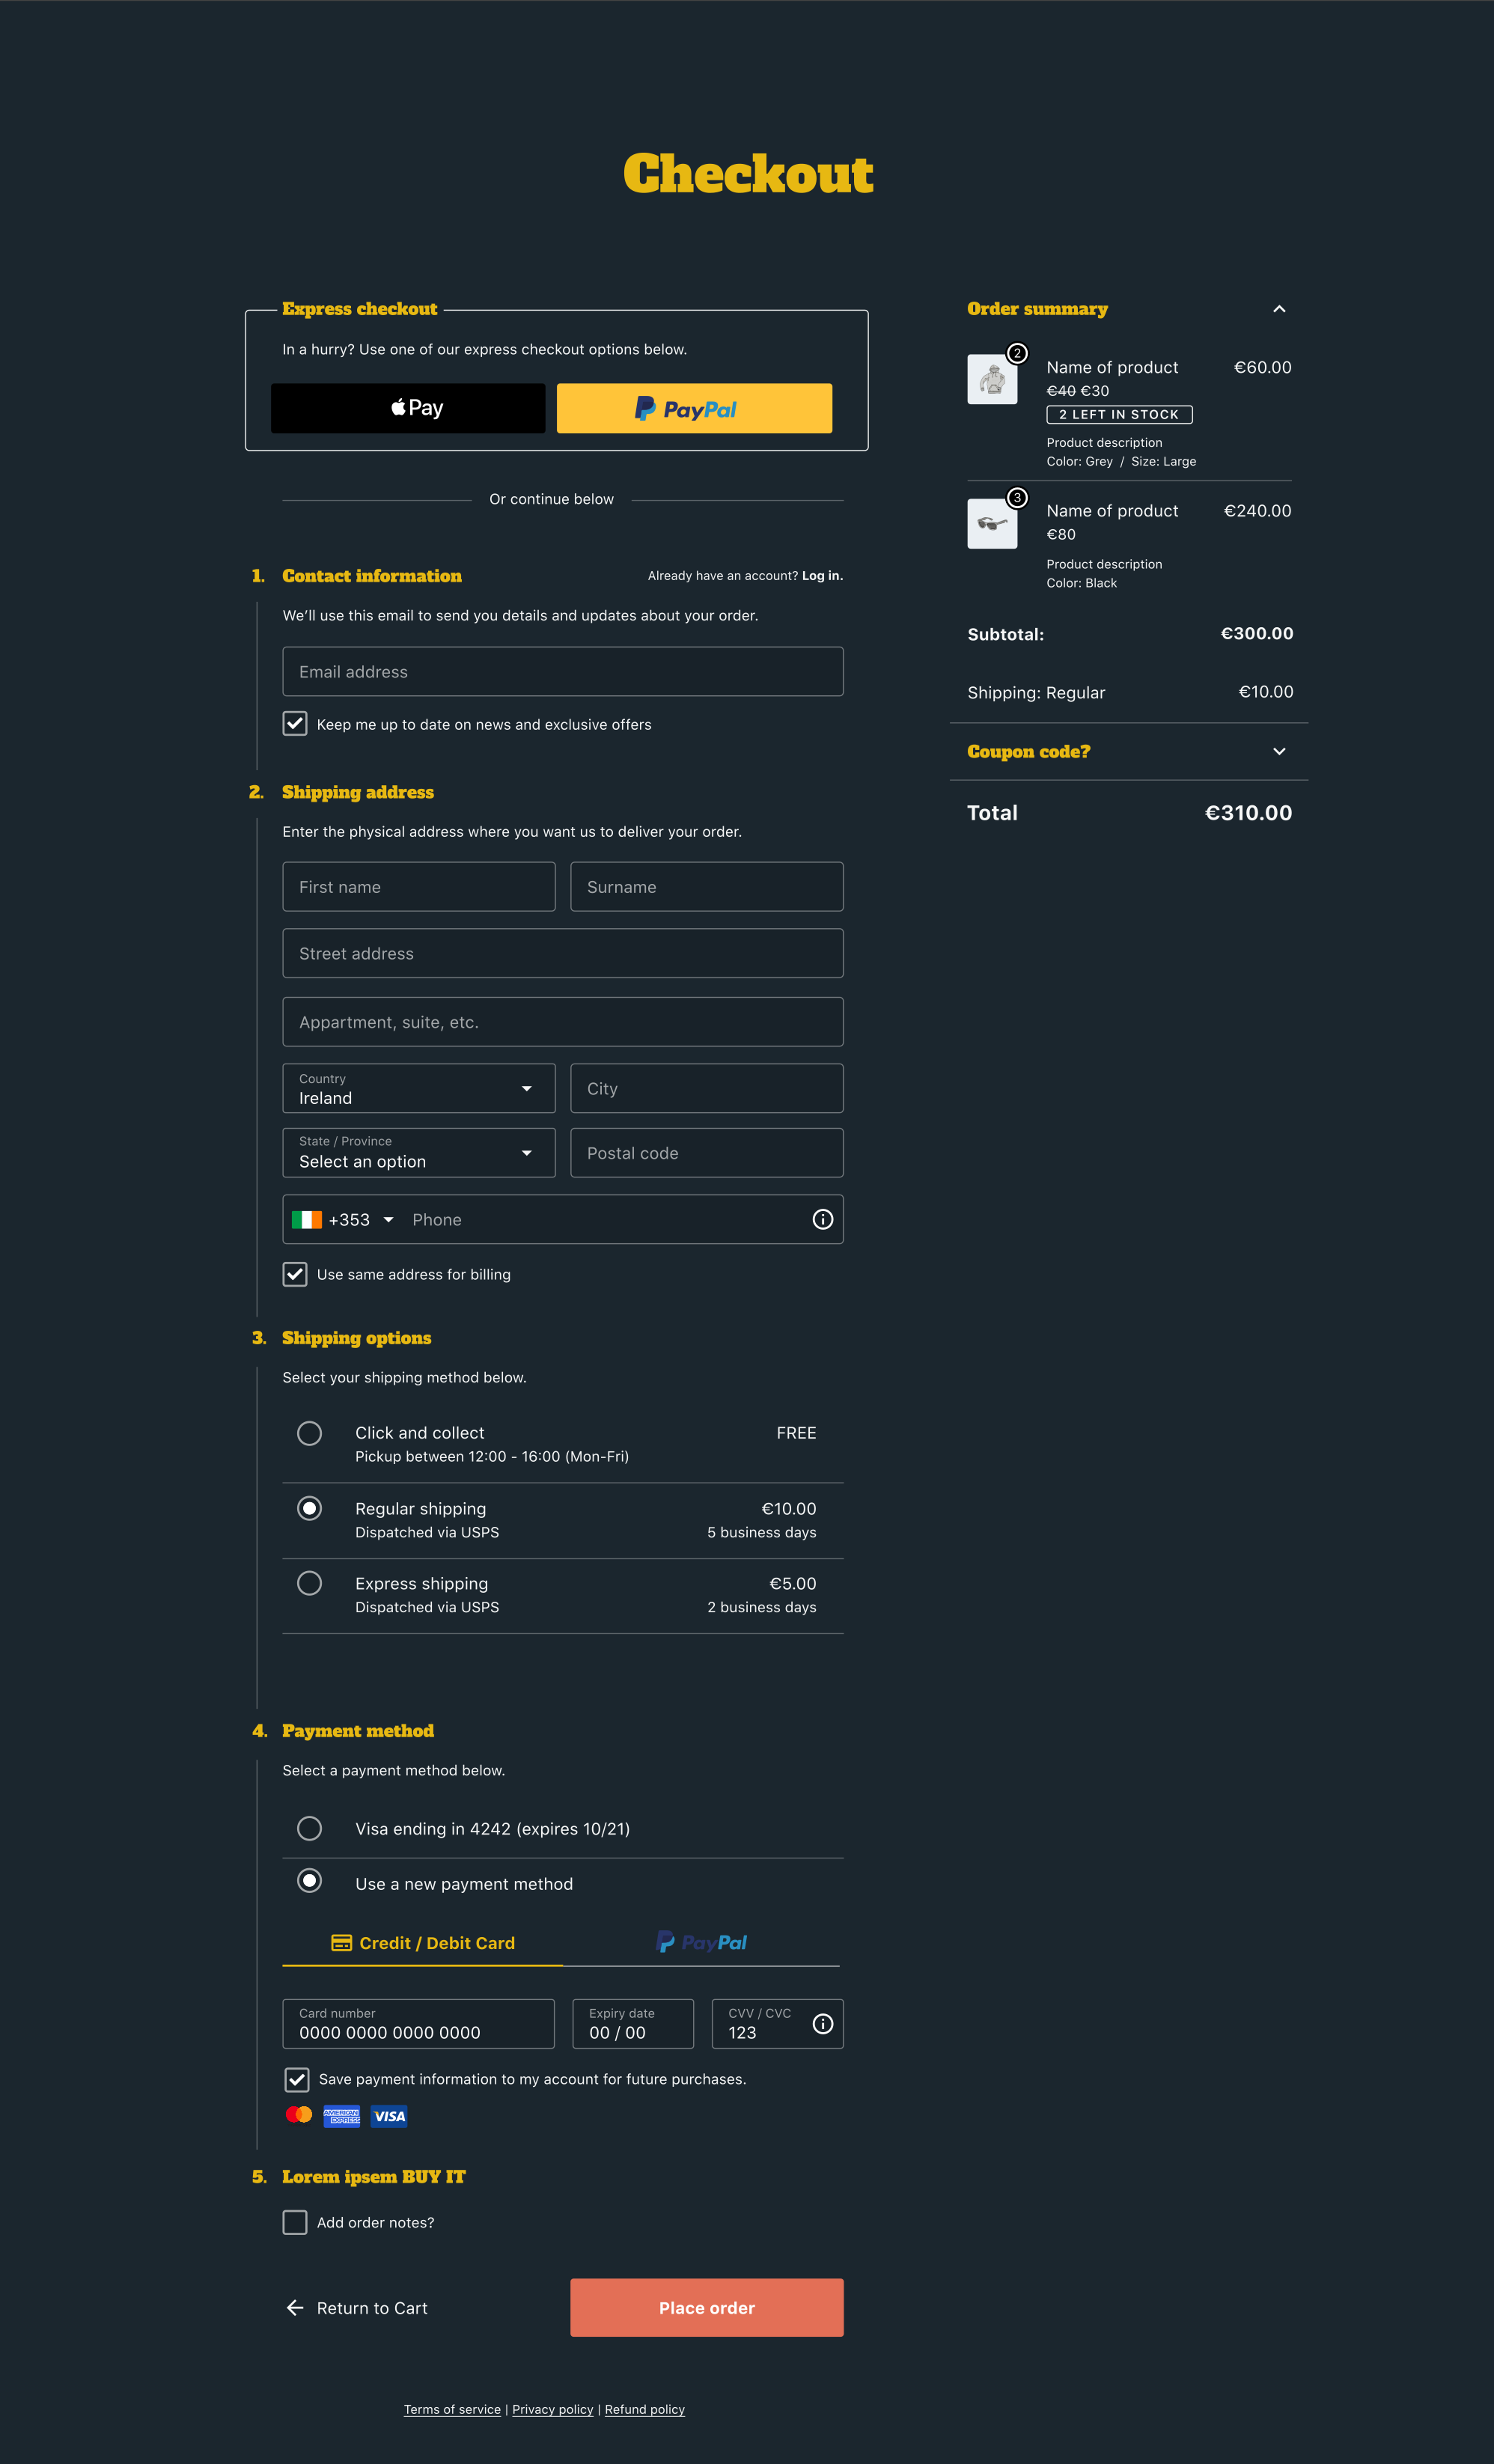The width and height of the screenshot is (1494, 2464).
Task: Click the return arrow next to Return to Cart
Action: click(294, 2308)
